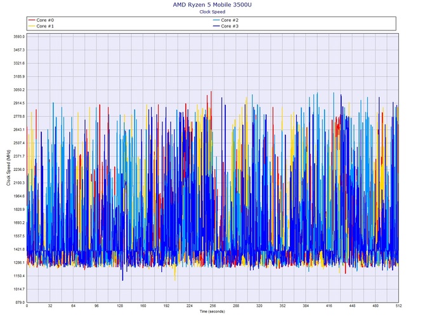The width and height of the screenshot is (425, 319).
Task: Click the 32 tick on time axis
Action: coord(50,306)
